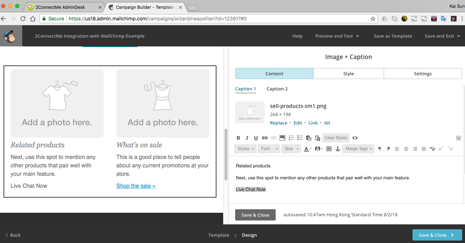Insert a bulleted list

tap(300, 138)
